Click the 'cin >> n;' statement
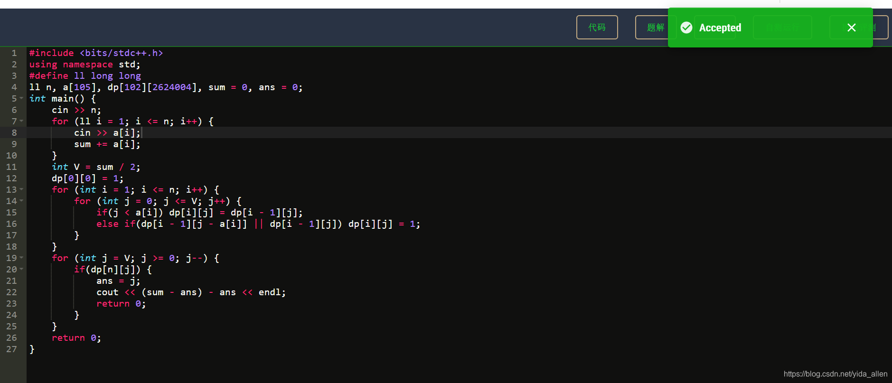The width and height of the screenshot is (892, 383). coord(76,110)
